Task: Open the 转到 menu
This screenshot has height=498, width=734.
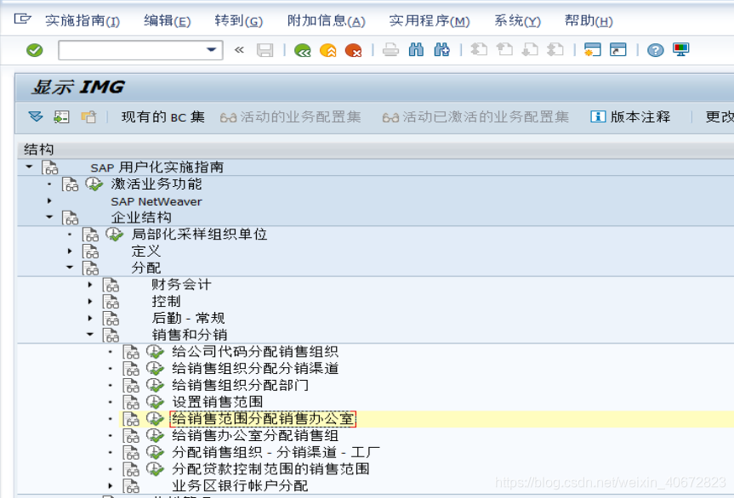Action: tap(238, 20)
